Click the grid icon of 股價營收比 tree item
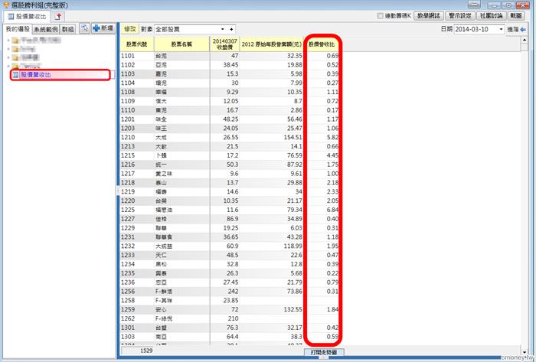Viewport: 536px width, 362px height. (x=15, y=75)
